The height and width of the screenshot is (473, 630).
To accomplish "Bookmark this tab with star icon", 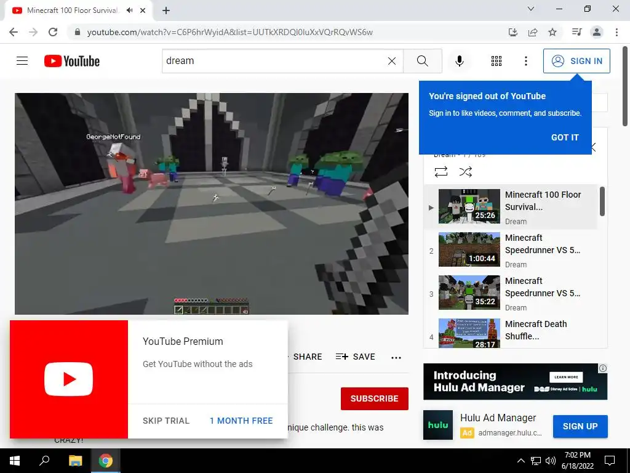I will click(x=552, y=32).
